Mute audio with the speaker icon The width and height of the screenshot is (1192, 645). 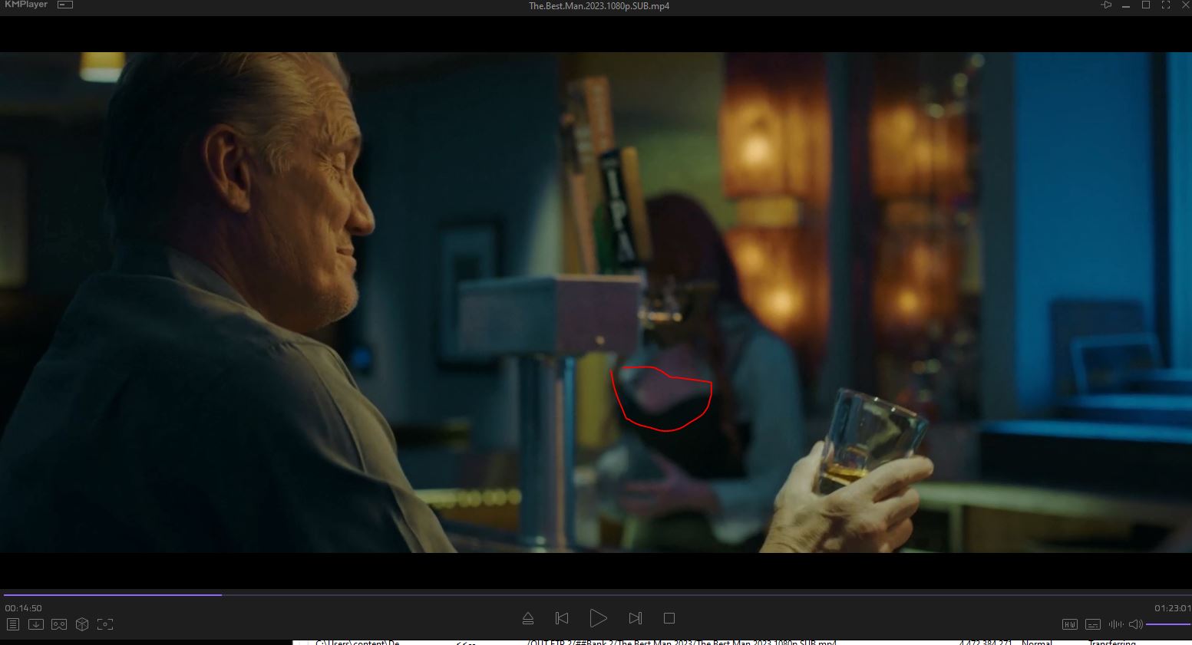point(1135,624)
